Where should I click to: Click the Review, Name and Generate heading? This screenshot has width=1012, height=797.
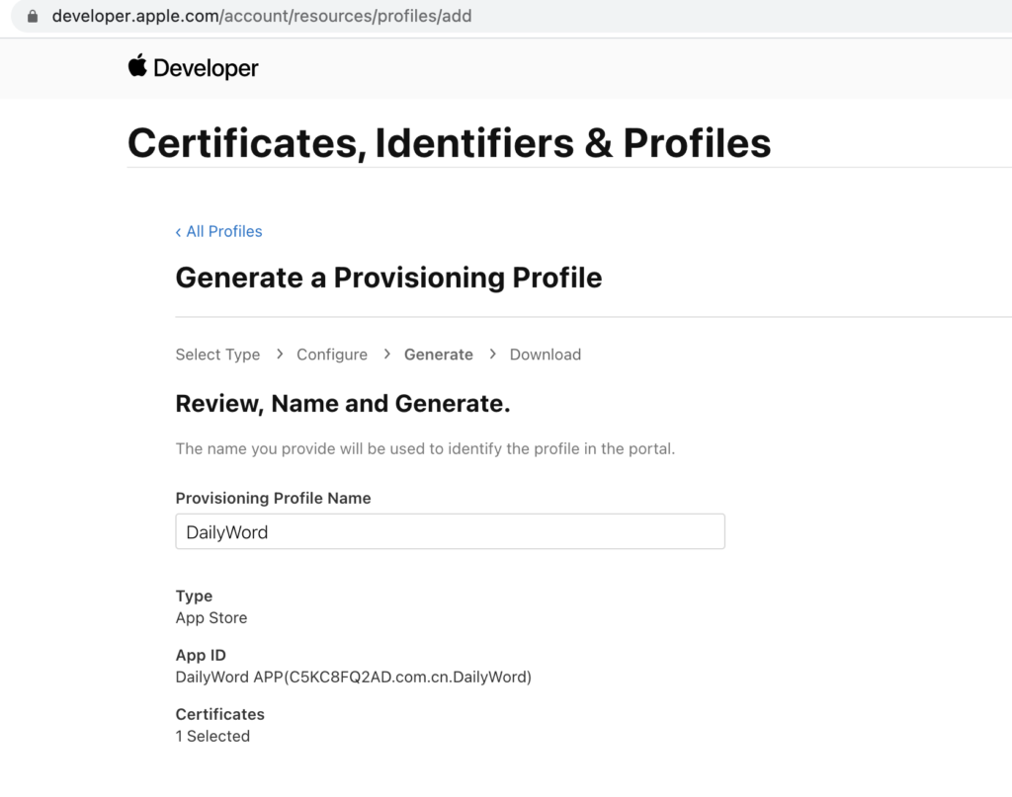coord(343,404)
